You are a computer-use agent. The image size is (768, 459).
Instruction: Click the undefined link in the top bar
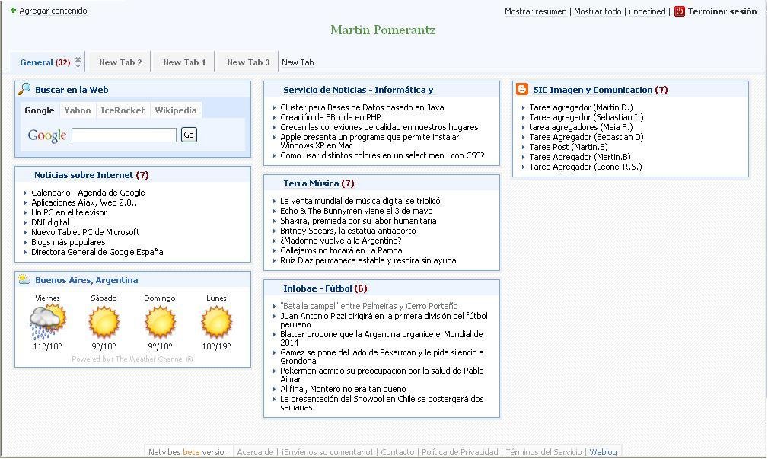pyautogui.click(x=647, y=11)
